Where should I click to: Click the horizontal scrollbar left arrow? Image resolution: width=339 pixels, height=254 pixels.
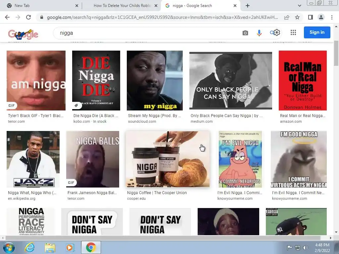click(x=2, y=238)
